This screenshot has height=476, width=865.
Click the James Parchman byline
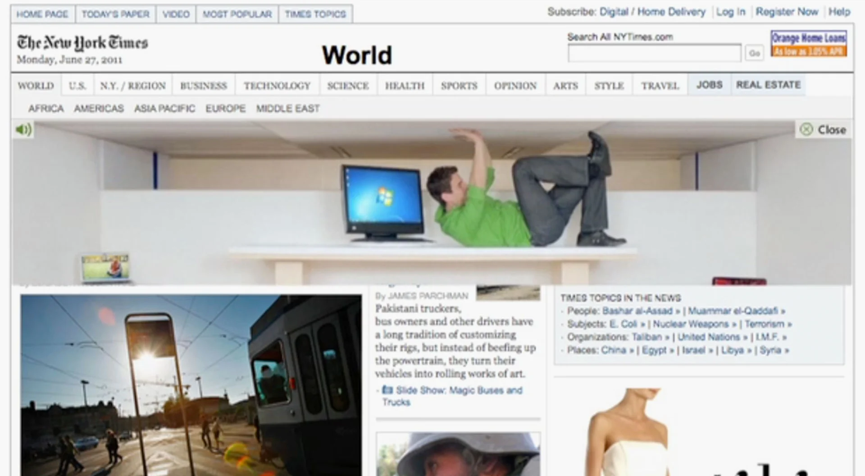click(x=422, y=296)
